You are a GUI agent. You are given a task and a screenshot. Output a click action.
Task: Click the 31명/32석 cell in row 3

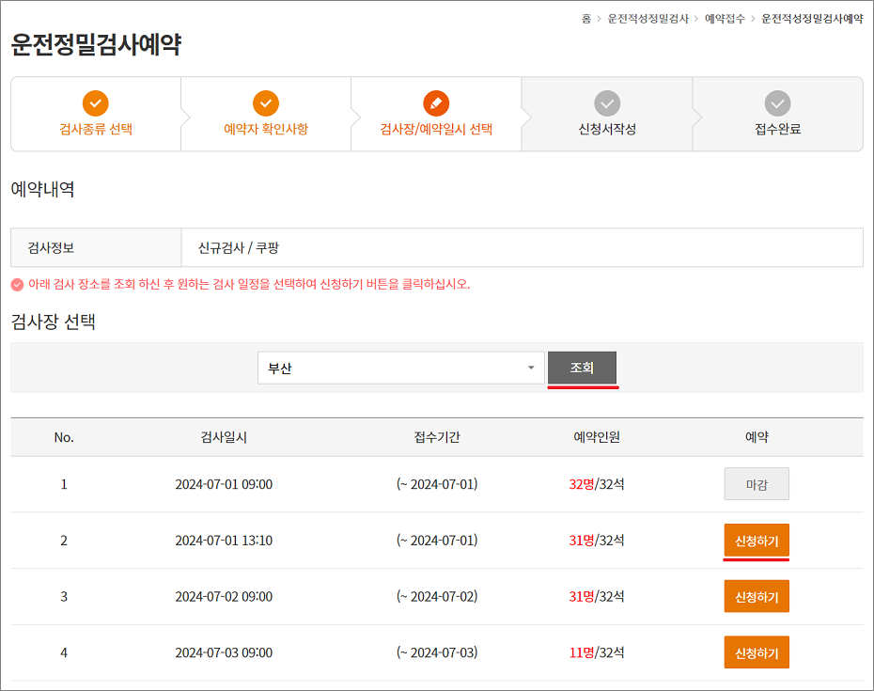pos(597,596)
